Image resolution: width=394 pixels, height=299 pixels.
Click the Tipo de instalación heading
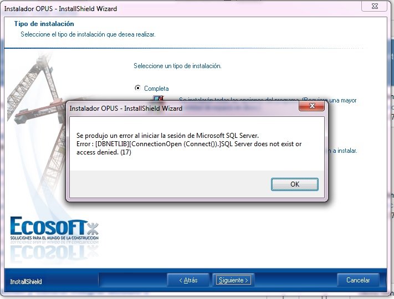(44, 24)
